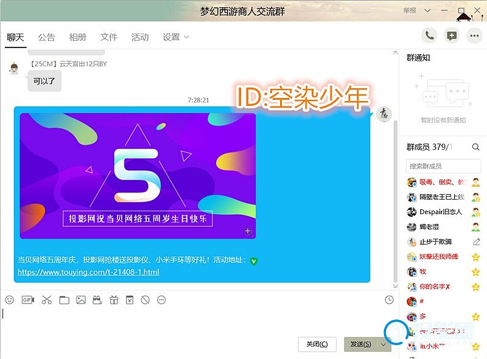The width and height of the screenshot is (487, 359).
Task: Select member 蝎老湿
Action: [x=443, y=227]
